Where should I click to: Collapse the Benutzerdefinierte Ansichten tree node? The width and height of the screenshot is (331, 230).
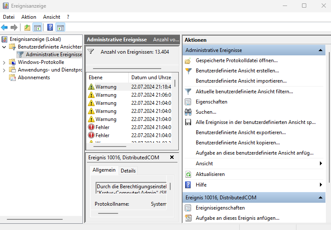4,47
